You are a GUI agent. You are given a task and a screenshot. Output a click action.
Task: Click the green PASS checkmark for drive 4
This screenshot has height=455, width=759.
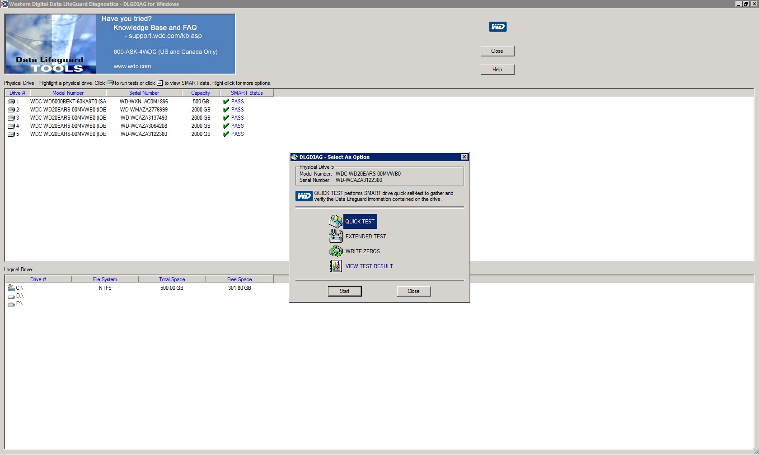(226, 126)
